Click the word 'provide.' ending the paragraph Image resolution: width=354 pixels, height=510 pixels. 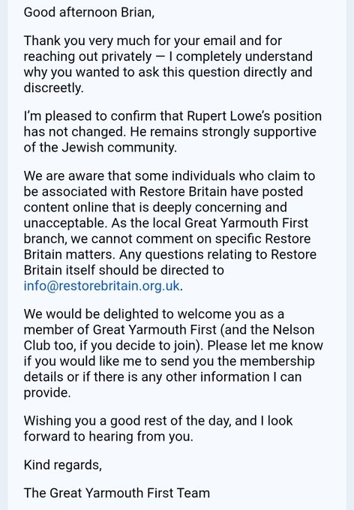coord(47,393)
